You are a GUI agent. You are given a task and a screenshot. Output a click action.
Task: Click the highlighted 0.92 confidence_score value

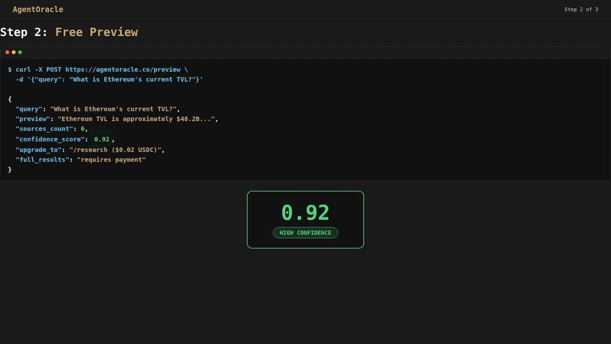102,140
